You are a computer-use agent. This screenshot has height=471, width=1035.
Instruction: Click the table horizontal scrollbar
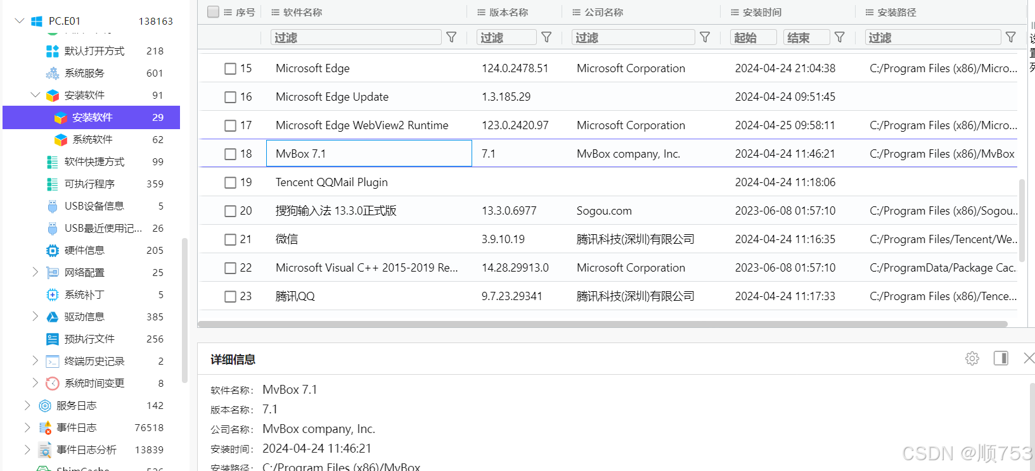pyautogui.click(x=603, y=324)
